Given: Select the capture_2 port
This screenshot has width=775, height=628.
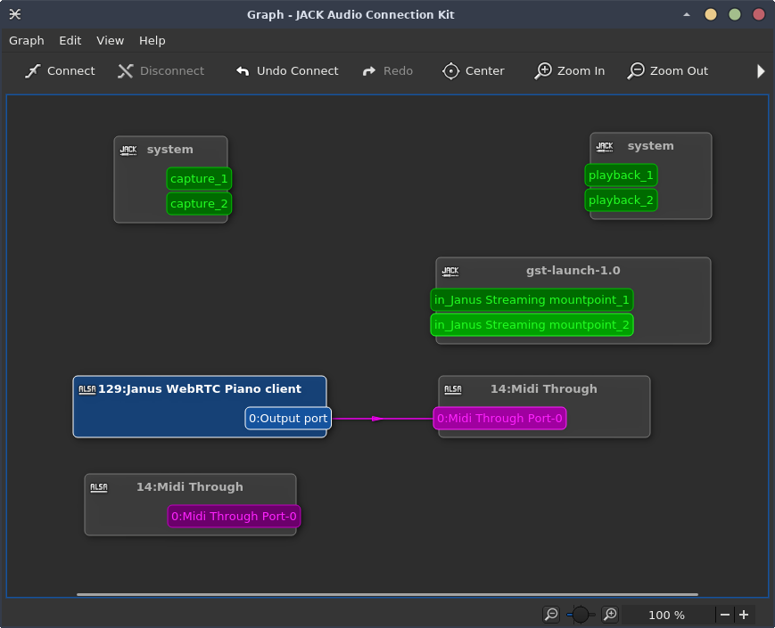Looking at the screenshot, I should (x=199, y=204).
